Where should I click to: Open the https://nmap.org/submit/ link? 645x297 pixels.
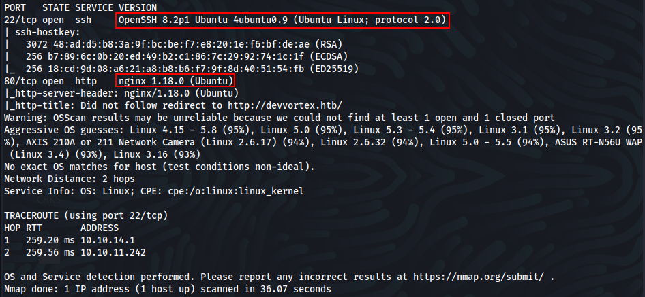[480, 277]
